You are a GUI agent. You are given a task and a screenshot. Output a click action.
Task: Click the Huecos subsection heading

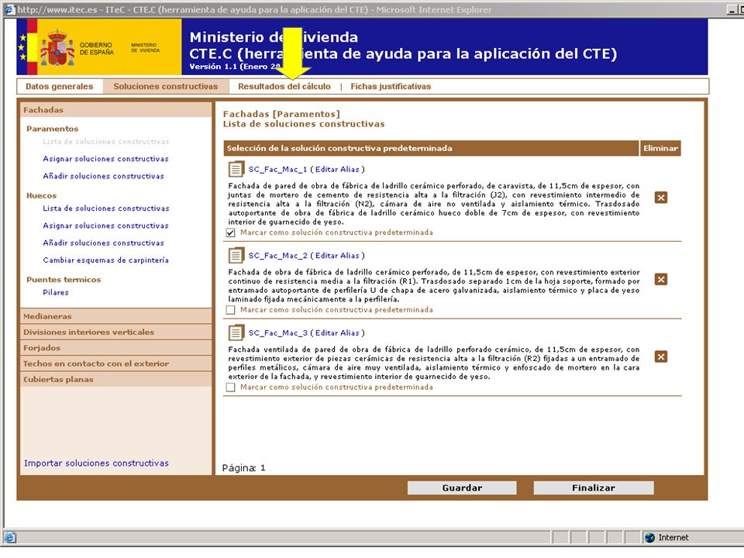pos(41,195)
